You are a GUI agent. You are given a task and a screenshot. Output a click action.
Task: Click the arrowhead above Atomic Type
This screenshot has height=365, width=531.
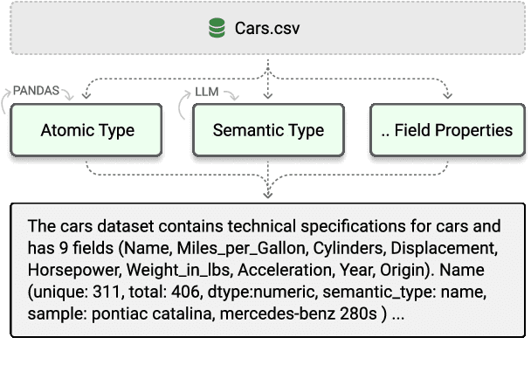pos(84,96)
